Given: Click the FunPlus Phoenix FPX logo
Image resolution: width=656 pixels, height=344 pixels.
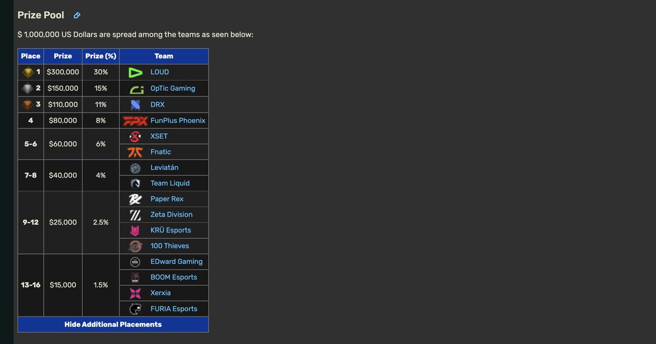Looking at the screenshot, I should (x=135, y=121).
